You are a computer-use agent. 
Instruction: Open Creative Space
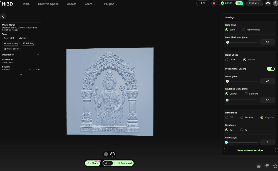pyautogui.click(x=48, y=4)
